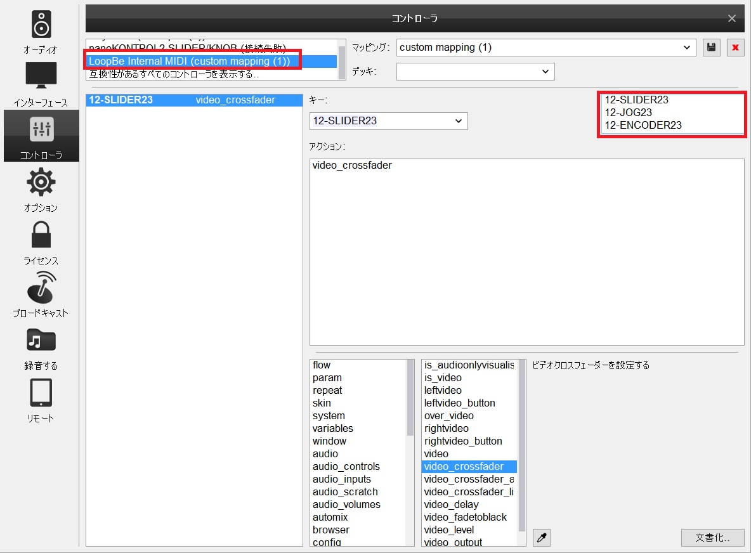Select the video_delay action
751x553 pixels.
[469, 505]
